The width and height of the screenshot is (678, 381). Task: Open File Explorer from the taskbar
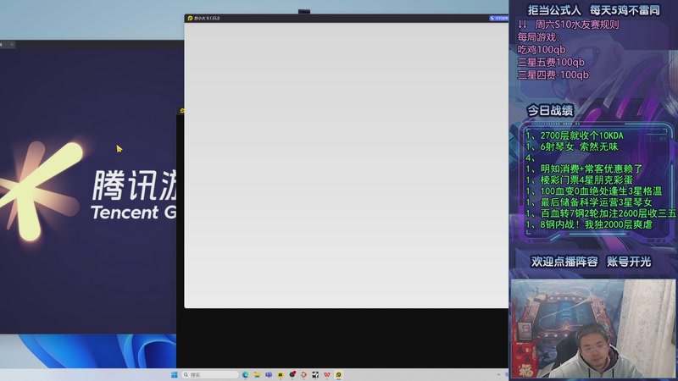click(257, 374)
